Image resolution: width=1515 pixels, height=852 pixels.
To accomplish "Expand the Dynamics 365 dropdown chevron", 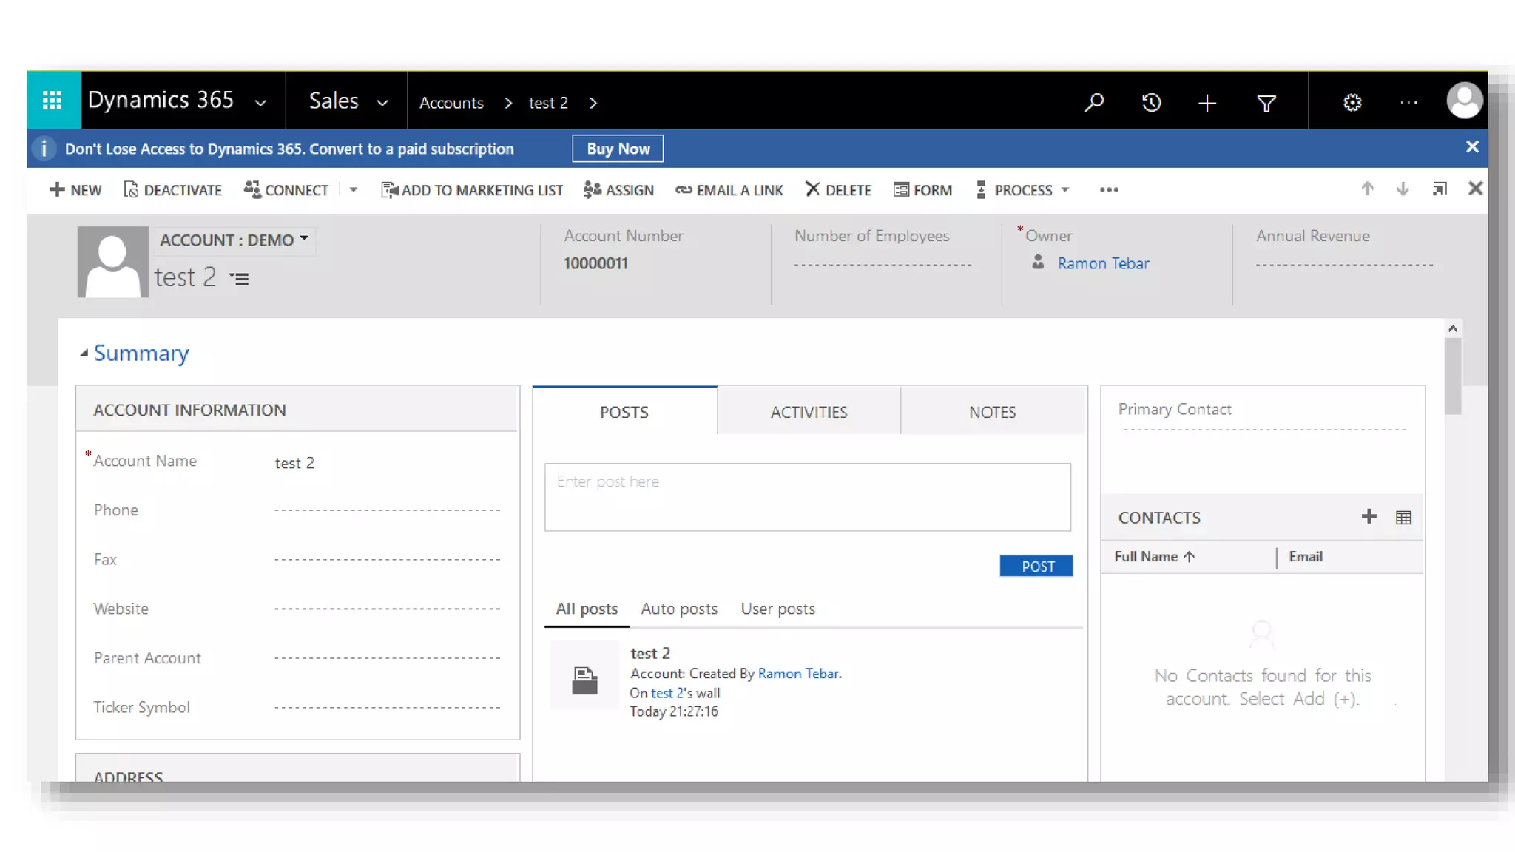I will click(x=260, y=103).
